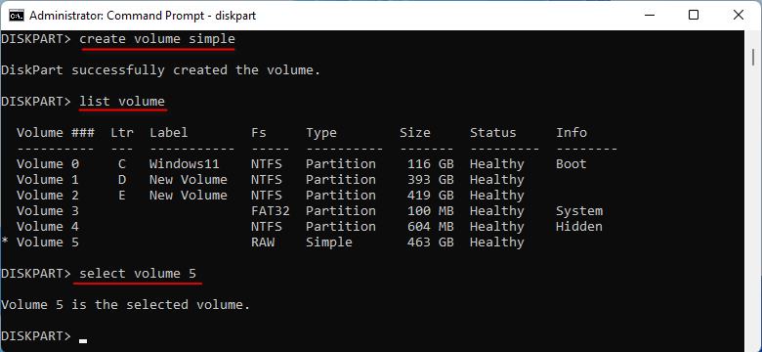
Task: Click the blinking cursor at last DISKPART prompt
Action: click(83, 341)
